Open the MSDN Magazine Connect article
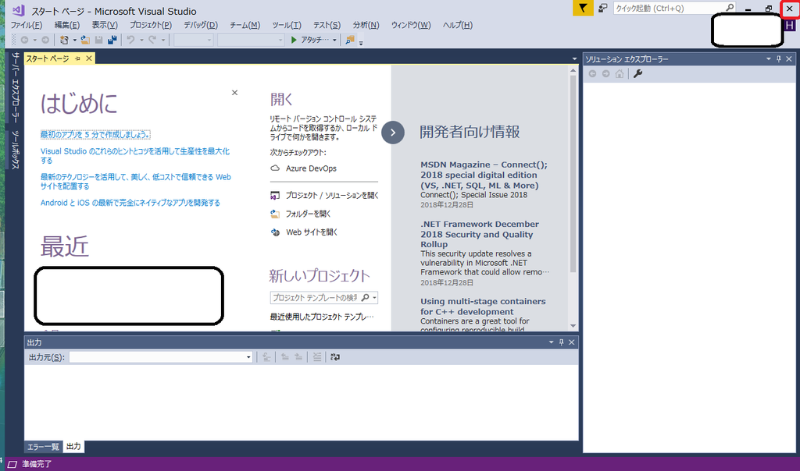The width and height of the screenshot is (800, 471). [x=484, y=175]
